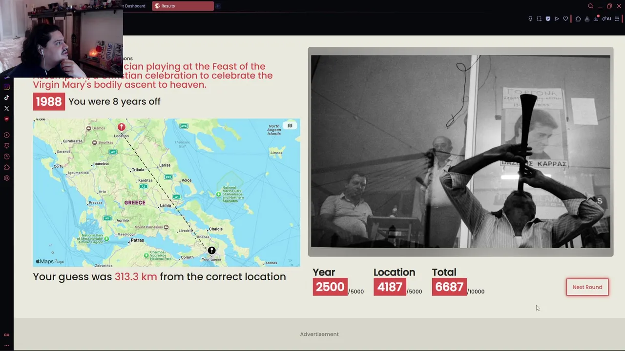Open browsing history clock icon in sidebar
The image size is (625, 351).
click(x=6, y=156)
